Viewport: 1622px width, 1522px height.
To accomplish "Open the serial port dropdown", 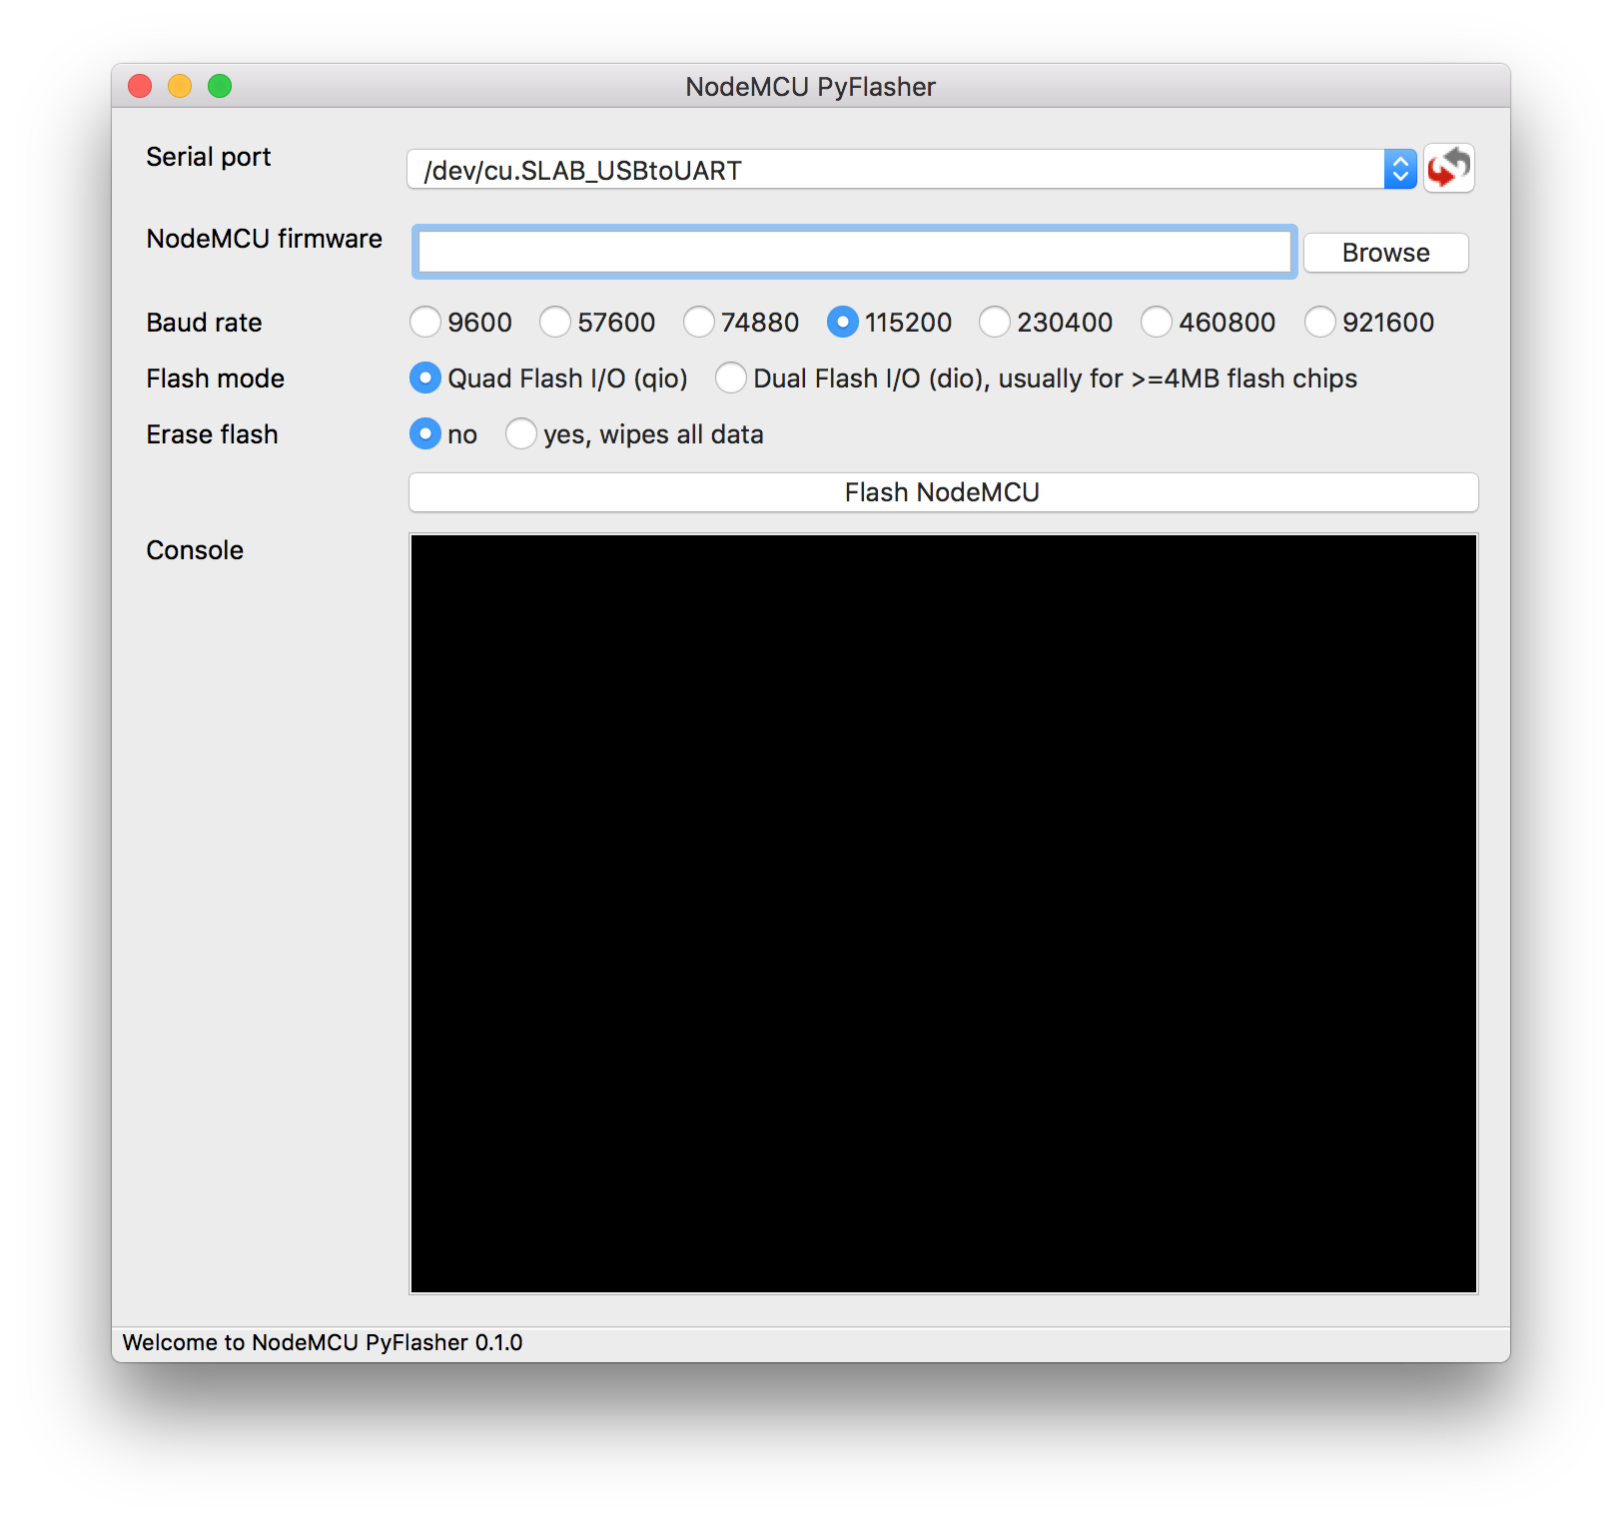I will click(x=912, y=170).
